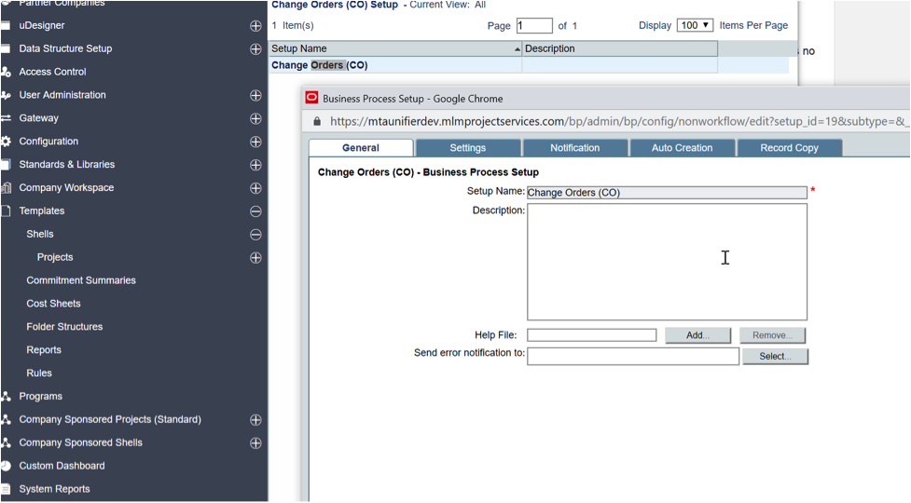Expand the Configuration node
The image size is (911, 503).
255,142
